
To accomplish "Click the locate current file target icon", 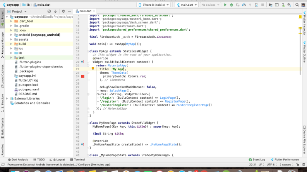I will 49,11.
